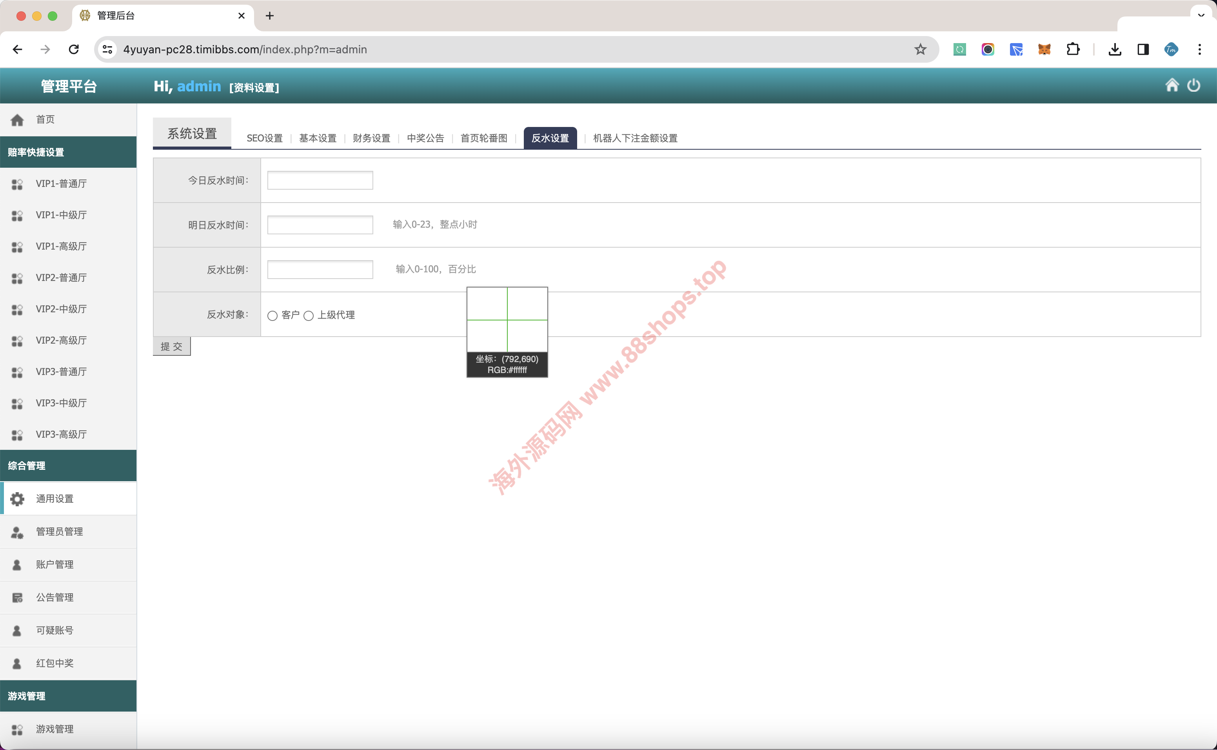Switch to 基本设置 tab

[318, 138]
